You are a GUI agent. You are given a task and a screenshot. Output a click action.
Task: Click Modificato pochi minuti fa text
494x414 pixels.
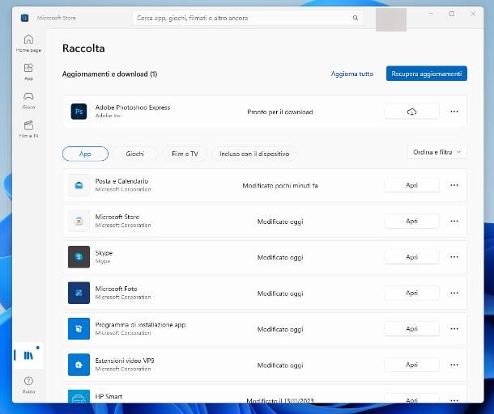pos(280,186)
